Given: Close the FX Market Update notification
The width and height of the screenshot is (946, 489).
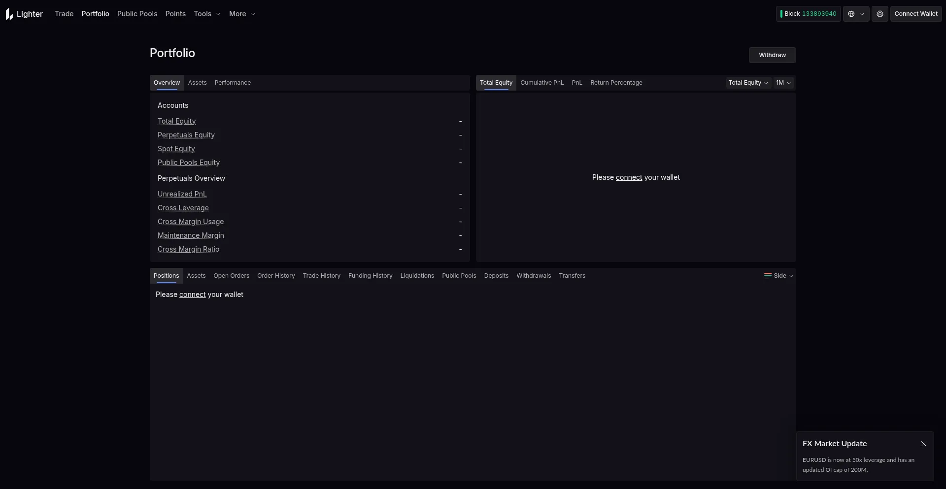Looking at the screenshot, I should [923, 444].
